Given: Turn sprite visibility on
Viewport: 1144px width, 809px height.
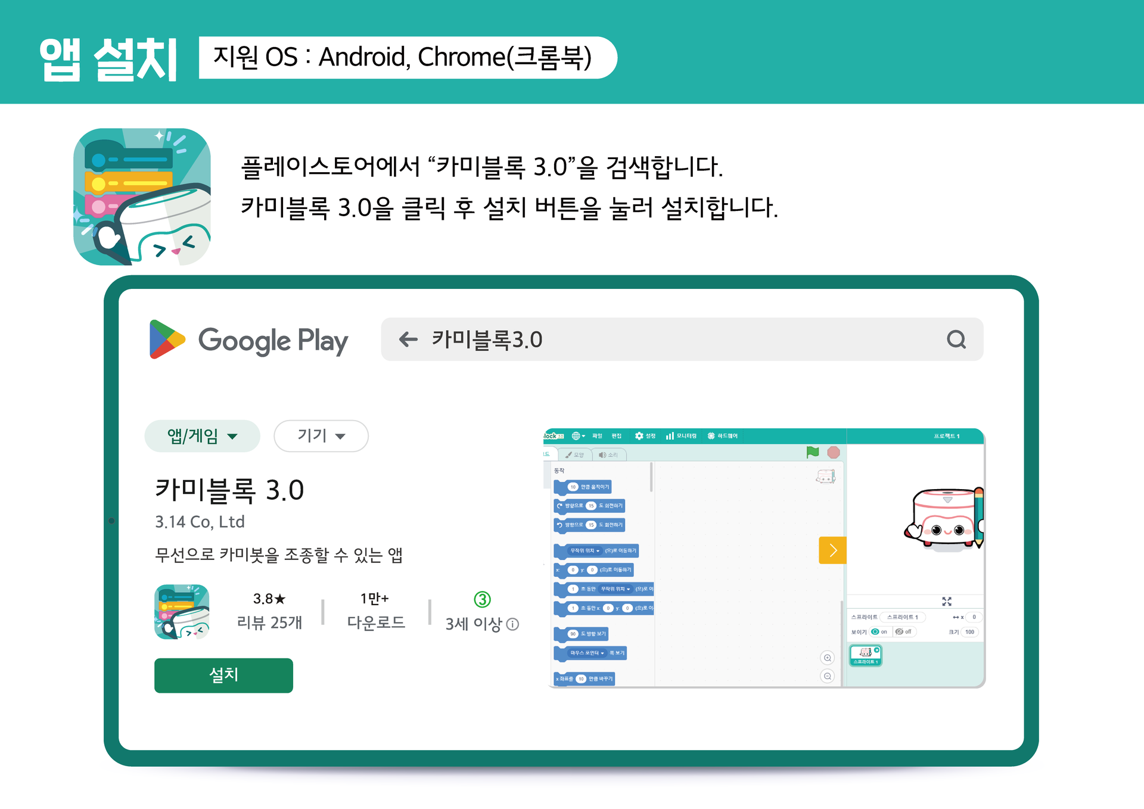Looking at the screenshot, I should click(x=879, y=631).
